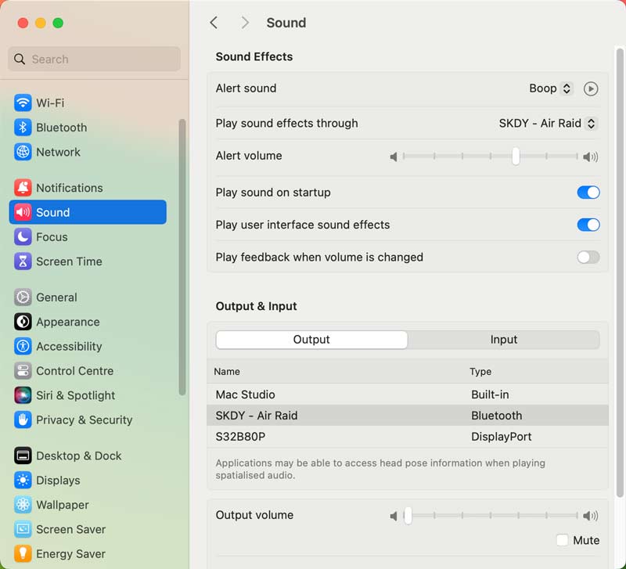Open the Accessibility icon
Viewport: 626px width, 569px height.
pos(23,346)
